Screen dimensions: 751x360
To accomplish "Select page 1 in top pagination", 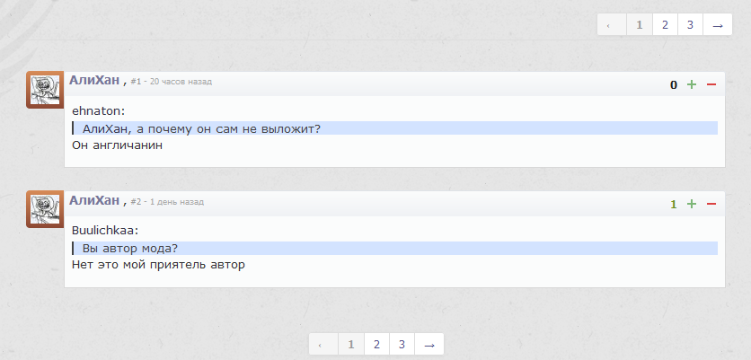I will 639,25.
